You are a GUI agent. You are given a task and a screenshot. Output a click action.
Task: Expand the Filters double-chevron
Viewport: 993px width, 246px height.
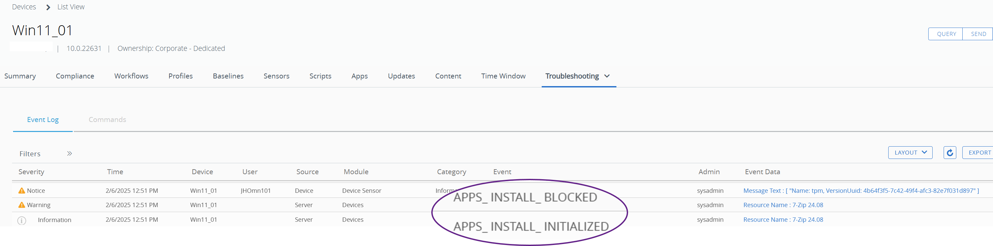pyautogui.click(x=69, y=153)
